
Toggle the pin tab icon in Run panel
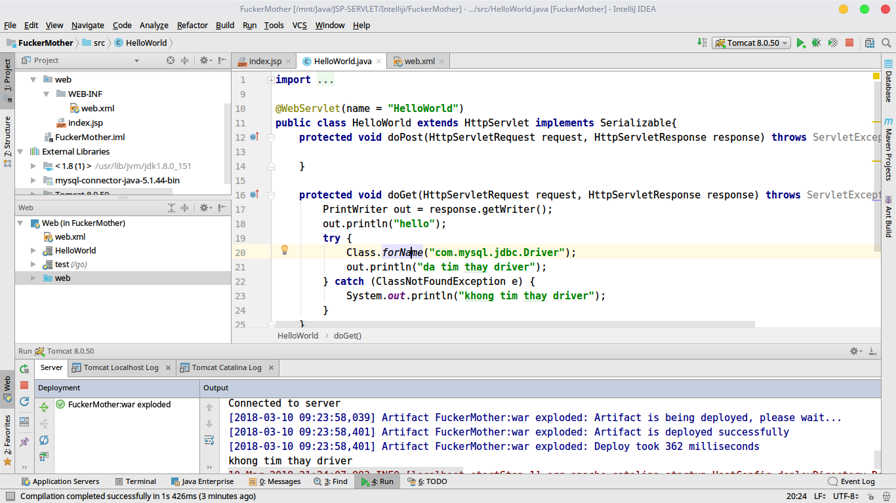click(x=24, y=442)
